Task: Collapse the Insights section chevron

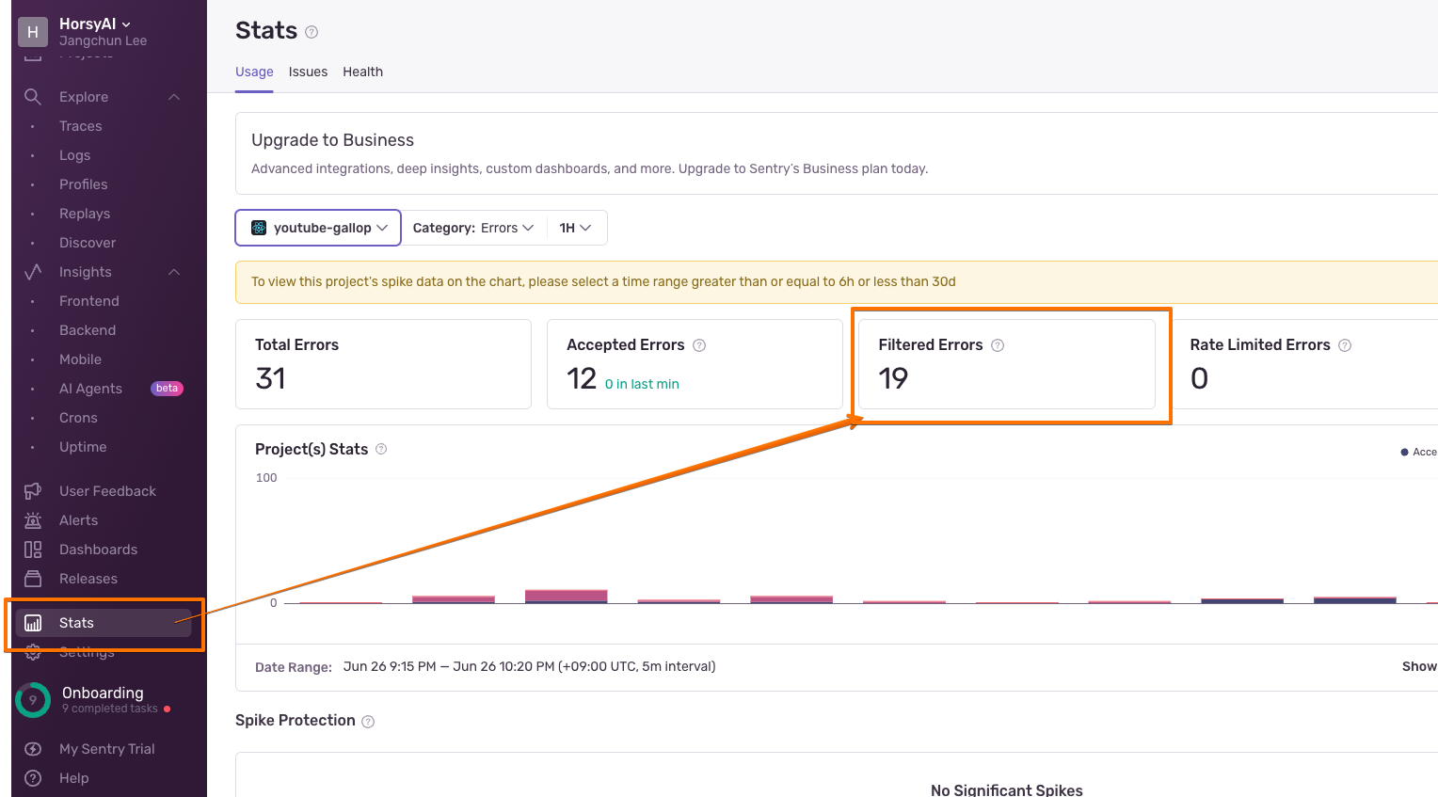Action: click(174, 272)
